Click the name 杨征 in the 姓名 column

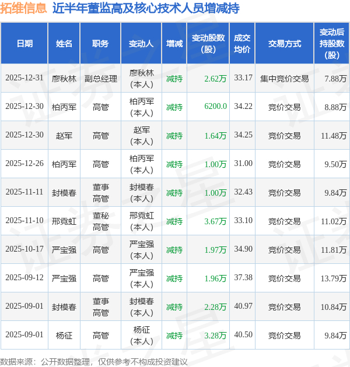point(64,336)
